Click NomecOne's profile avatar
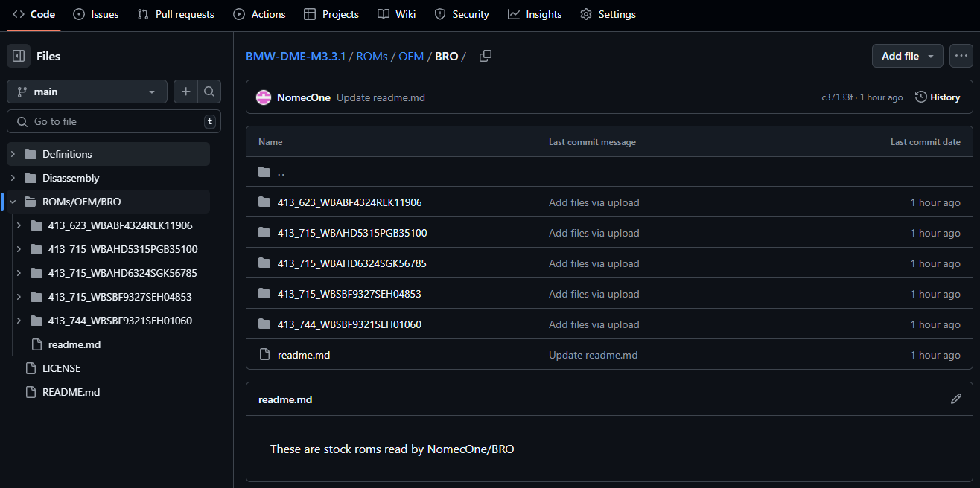 coord(263,97)
